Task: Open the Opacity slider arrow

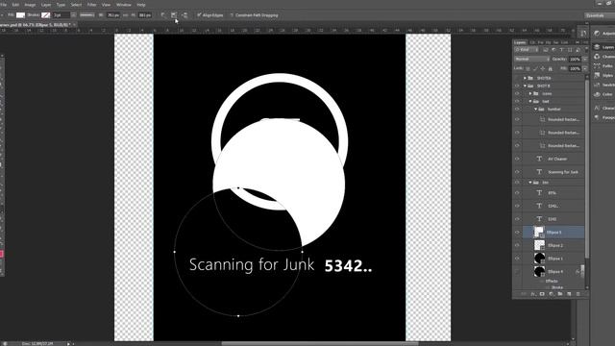Action: pyautogui.click(x=585, y=60)
